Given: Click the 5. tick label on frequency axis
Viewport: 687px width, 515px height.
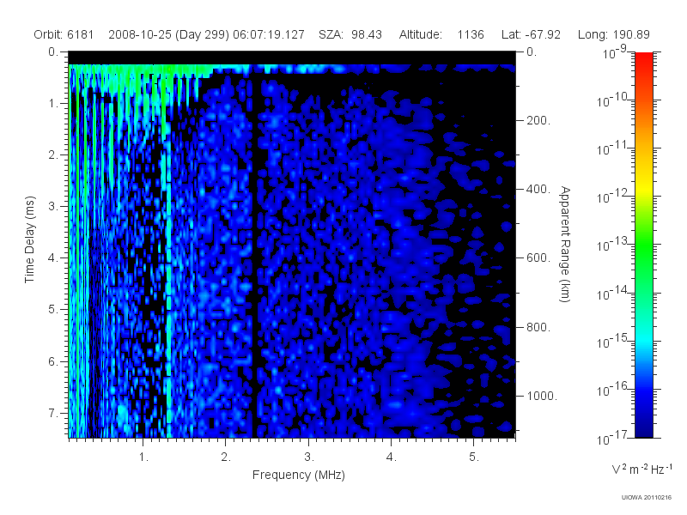Looking at the screenshot, I should tap(474, 457).
